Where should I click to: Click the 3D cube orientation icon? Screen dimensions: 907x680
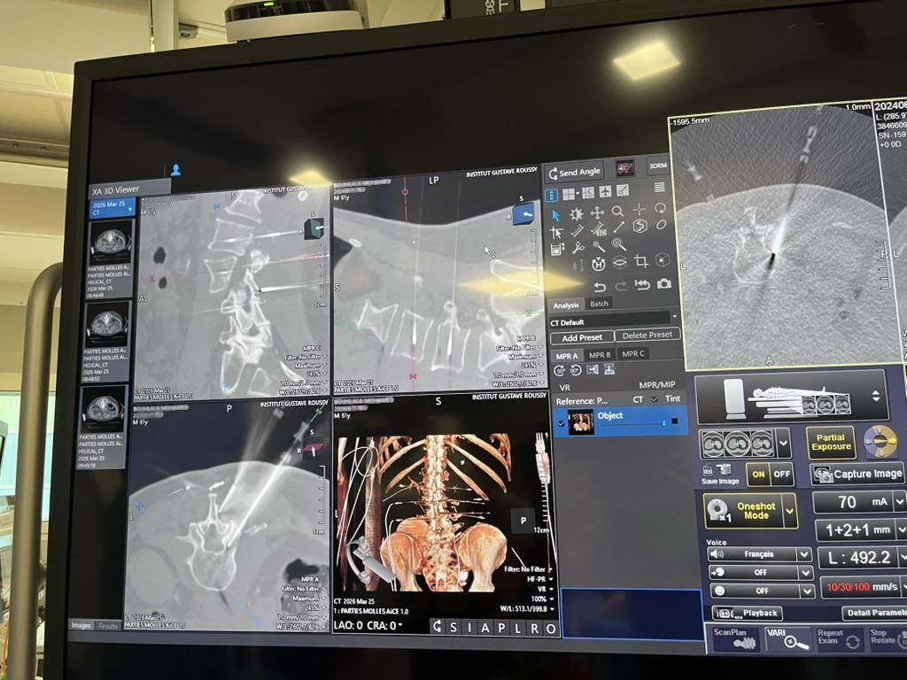click(x=663, y=260)
